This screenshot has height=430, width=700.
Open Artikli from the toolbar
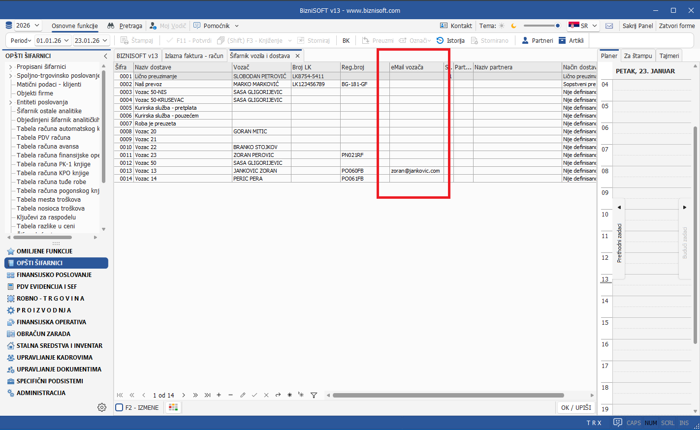click(x=571, y=40)
